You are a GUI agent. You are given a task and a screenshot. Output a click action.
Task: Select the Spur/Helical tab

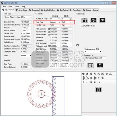click(8, 10)
